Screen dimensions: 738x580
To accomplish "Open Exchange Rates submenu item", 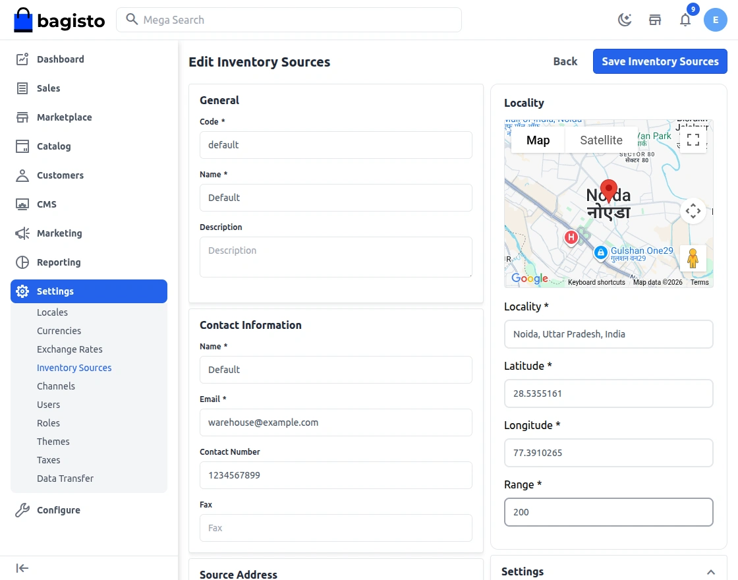I will (x=70, y=349).
